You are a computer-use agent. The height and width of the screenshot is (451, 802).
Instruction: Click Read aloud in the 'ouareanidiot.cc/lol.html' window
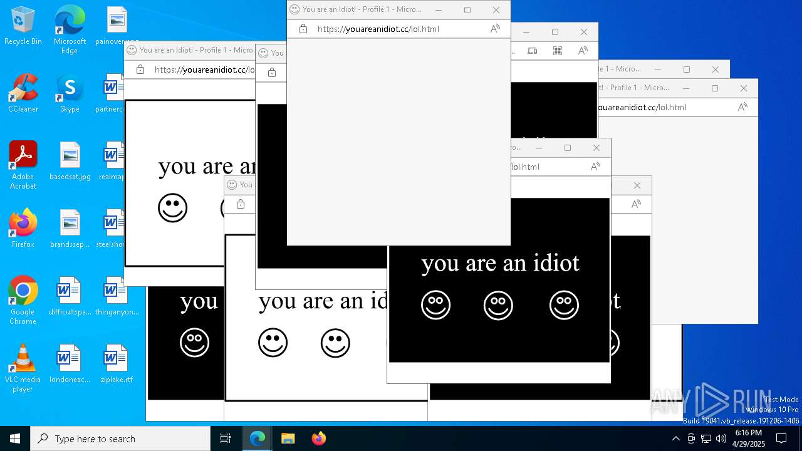742,107
